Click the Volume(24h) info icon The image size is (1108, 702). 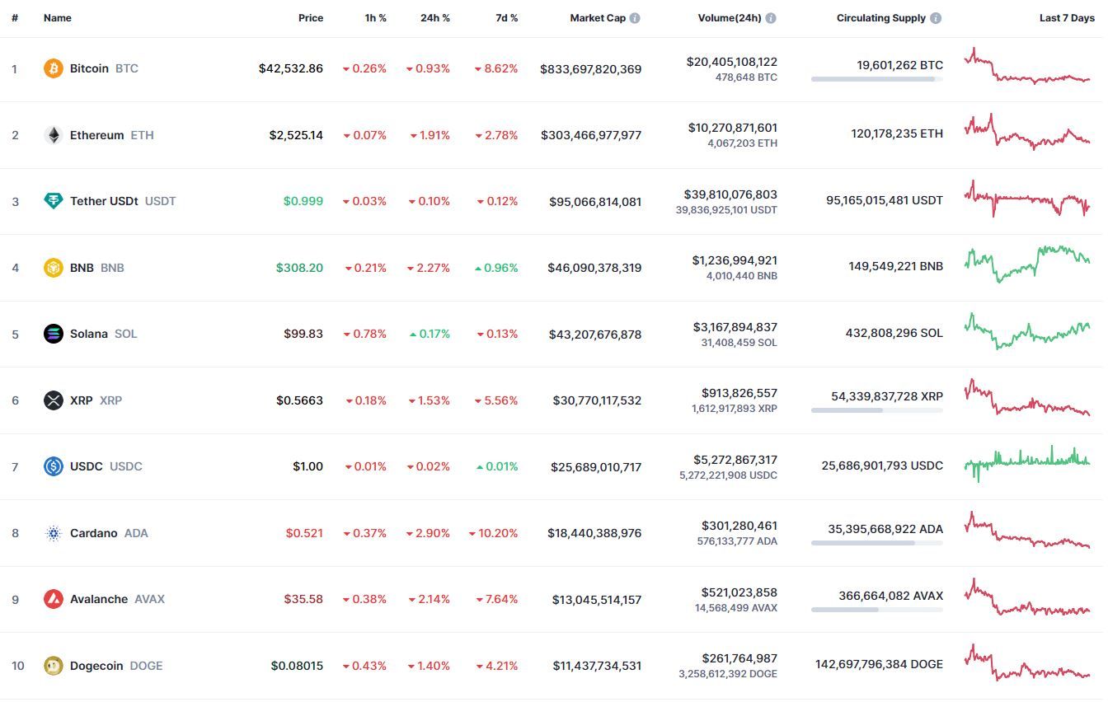click(x=770, y=18)
